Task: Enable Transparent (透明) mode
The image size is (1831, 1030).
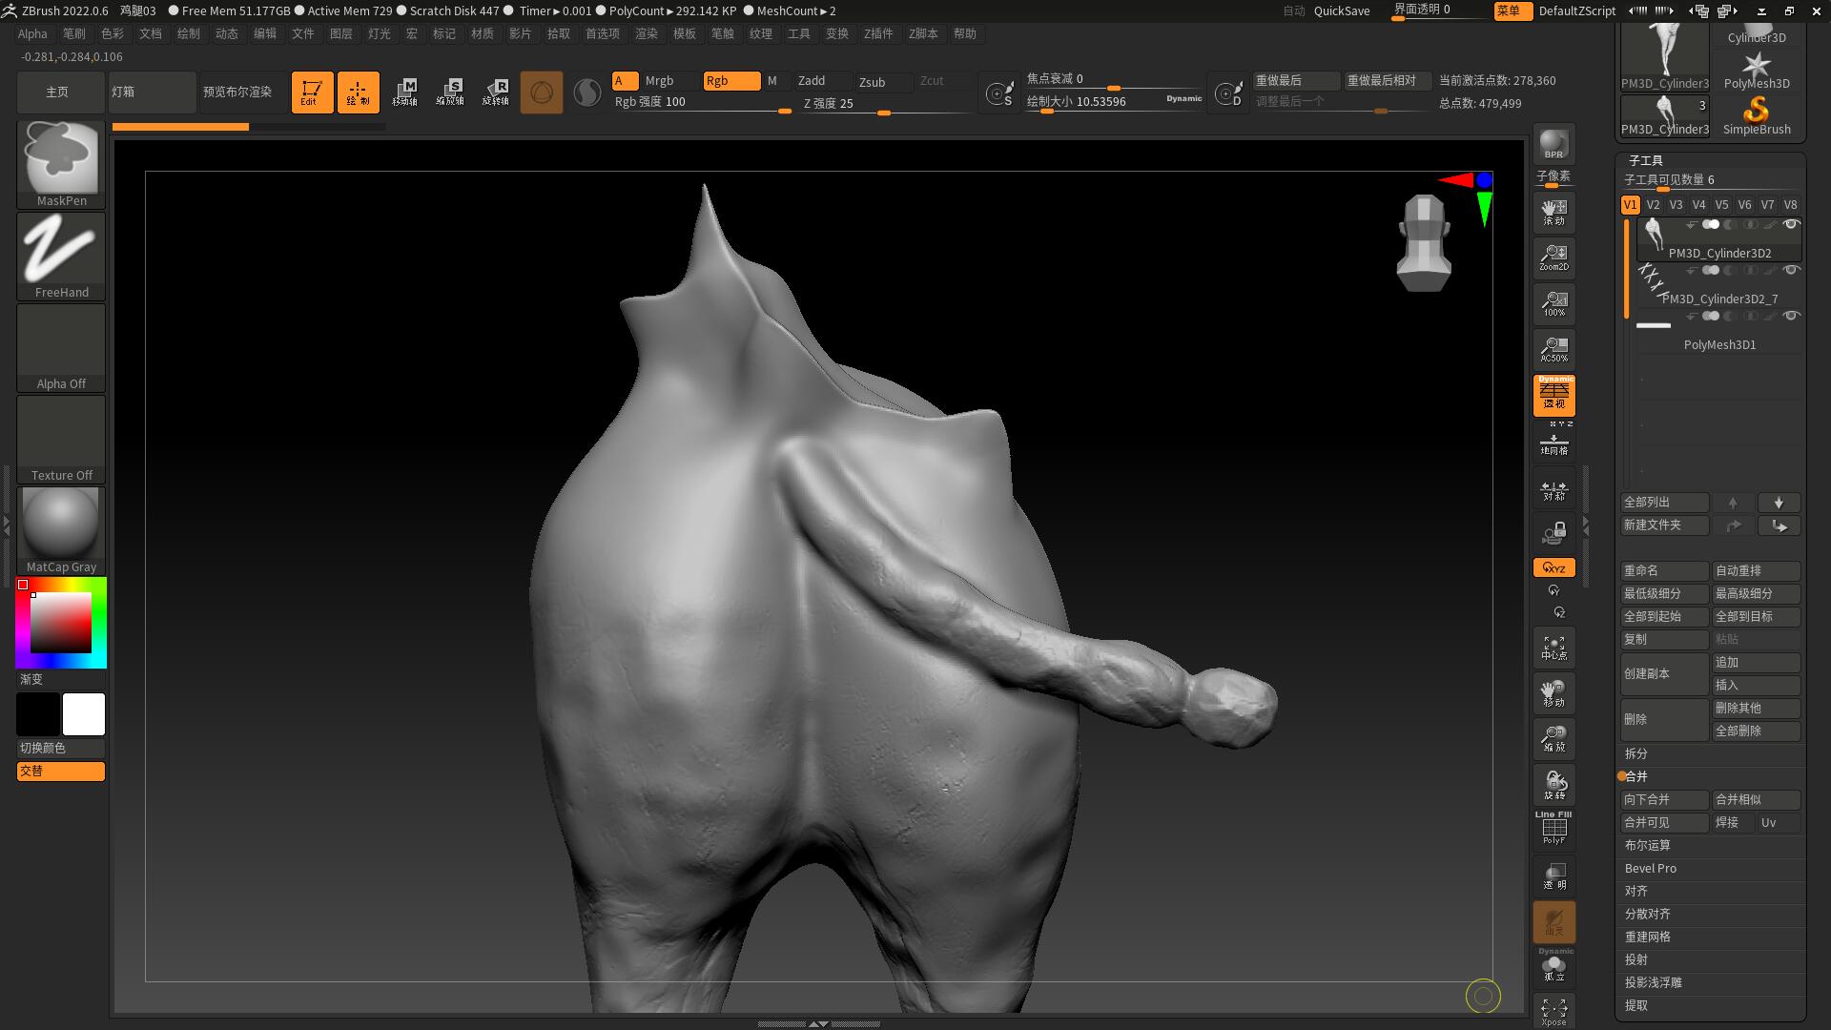Action: (x=1553, y=875)
